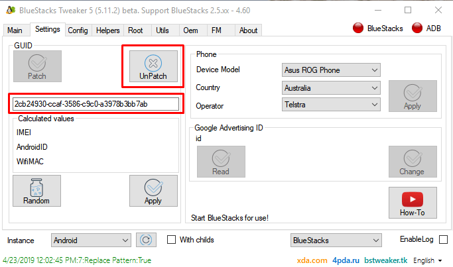Maximize the BlueStacks Tweaker window
This screenshot has height=267, width=453.
[x=408, y=10]
